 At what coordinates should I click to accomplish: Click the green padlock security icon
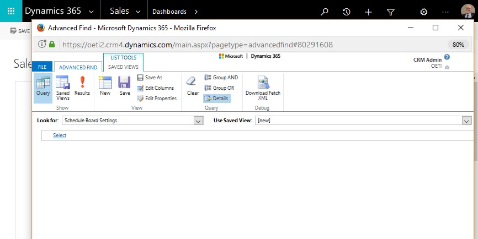point(52,45)
